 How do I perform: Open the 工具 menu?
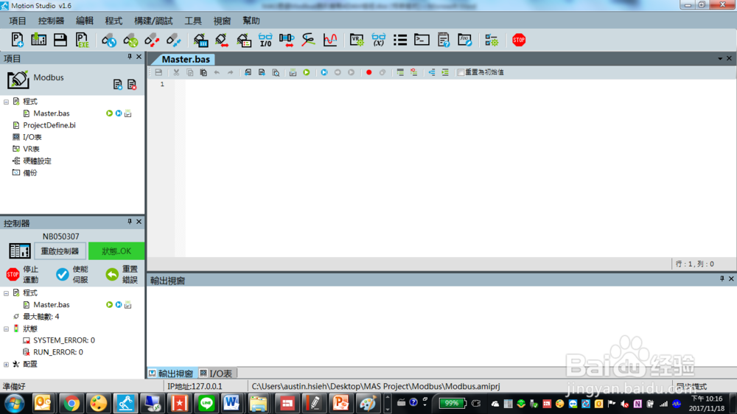(192, 21)
